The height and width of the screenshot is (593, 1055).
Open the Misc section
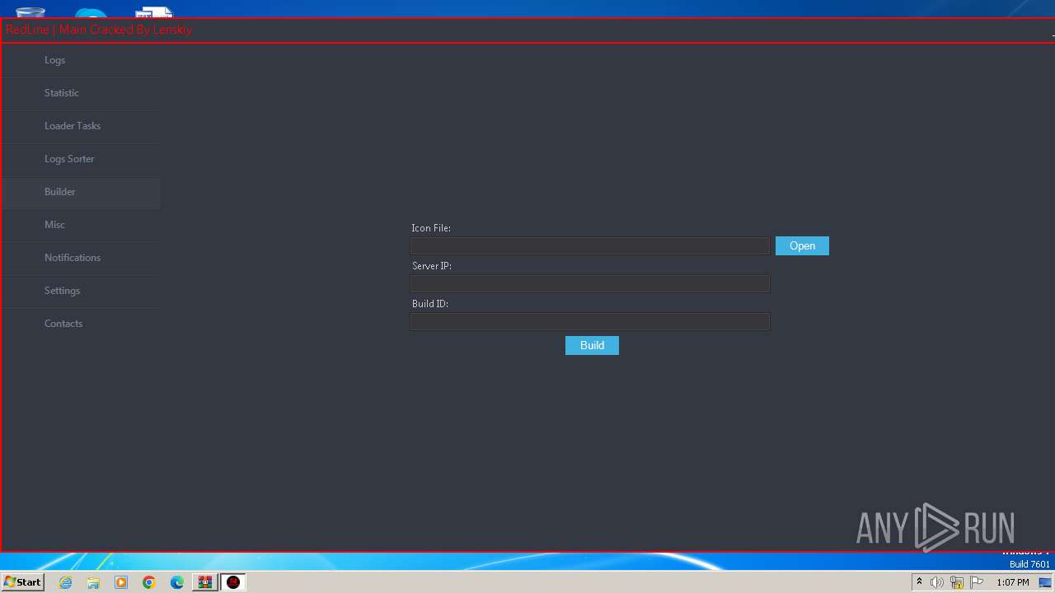pyautogui.click(x=81, y=225)
